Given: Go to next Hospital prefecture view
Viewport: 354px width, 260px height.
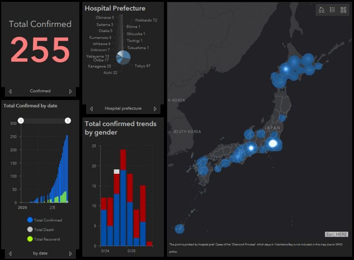Looking at the screenshot, I should click(155, 109).
